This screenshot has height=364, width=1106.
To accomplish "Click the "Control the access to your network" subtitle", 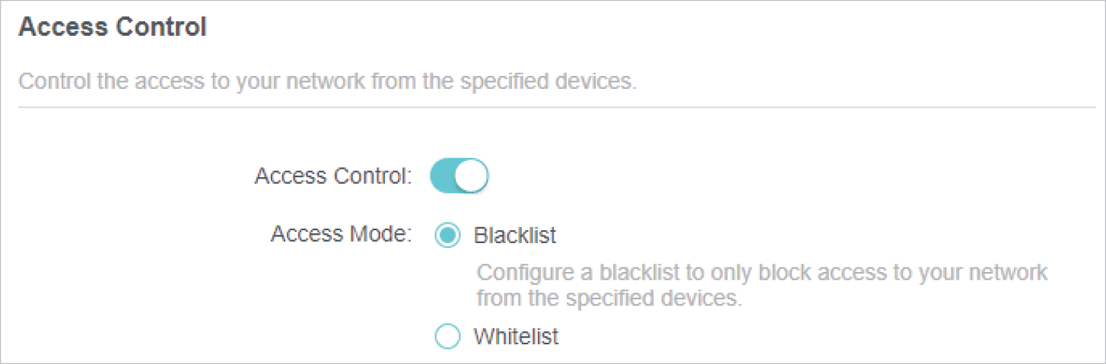I will pyautogui.click(x=327, y=81).
